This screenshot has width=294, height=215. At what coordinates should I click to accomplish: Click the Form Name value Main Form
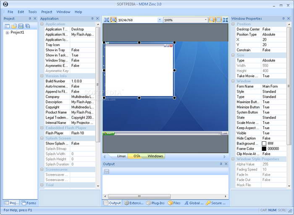273,86
